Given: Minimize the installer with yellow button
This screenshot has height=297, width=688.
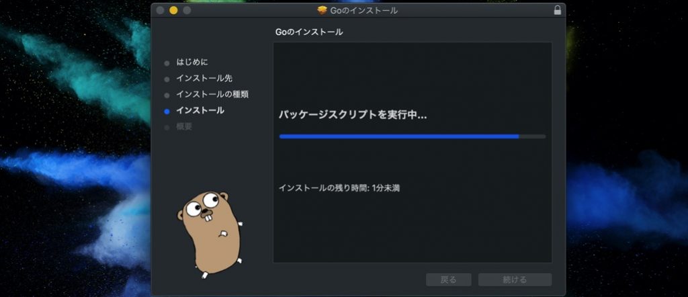Looking at the screenshot, I should click(x=173, y=10).
